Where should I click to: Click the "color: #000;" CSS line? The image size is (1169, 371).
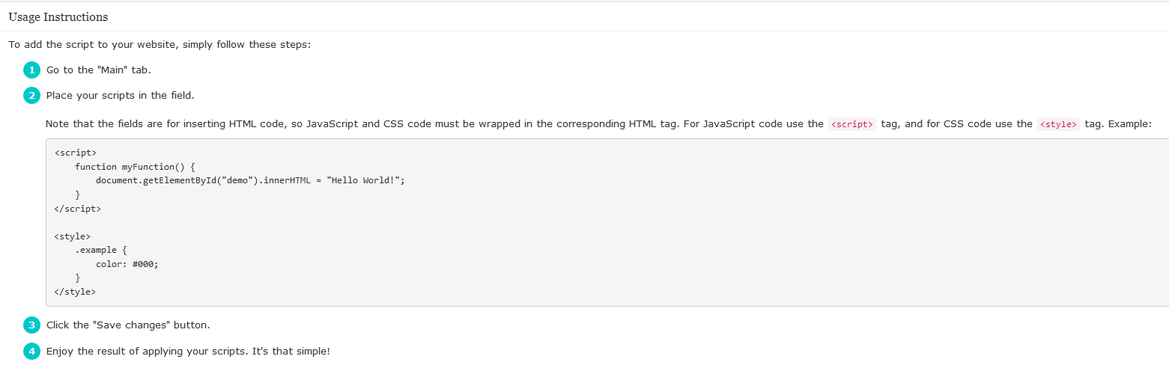(127, 264)
